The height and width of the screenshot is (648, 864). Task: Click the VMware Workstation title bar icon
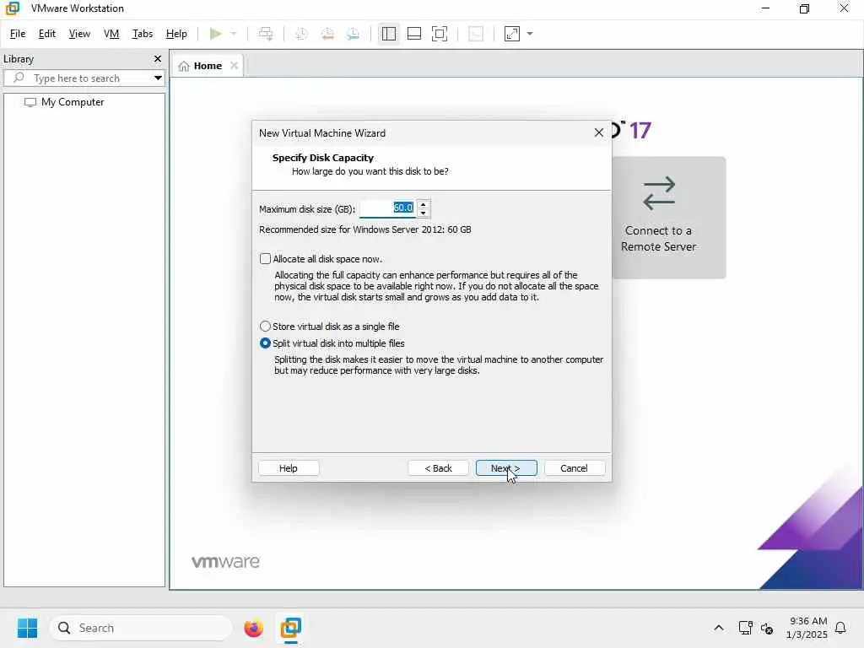[12, 8]
